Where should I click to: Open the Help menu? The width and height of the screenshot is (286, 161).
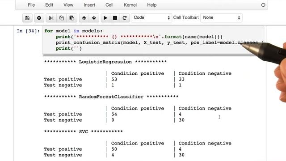point(152,5)
